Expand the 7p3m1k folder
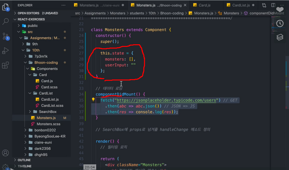This screenshot has width=289, height=170. click(41, 56)
